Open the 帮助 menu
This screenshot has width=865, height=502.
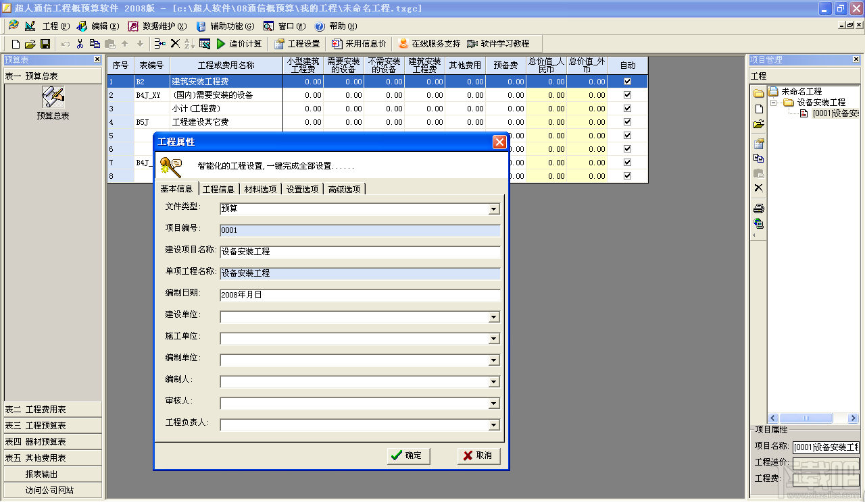[x=337, y=26]
